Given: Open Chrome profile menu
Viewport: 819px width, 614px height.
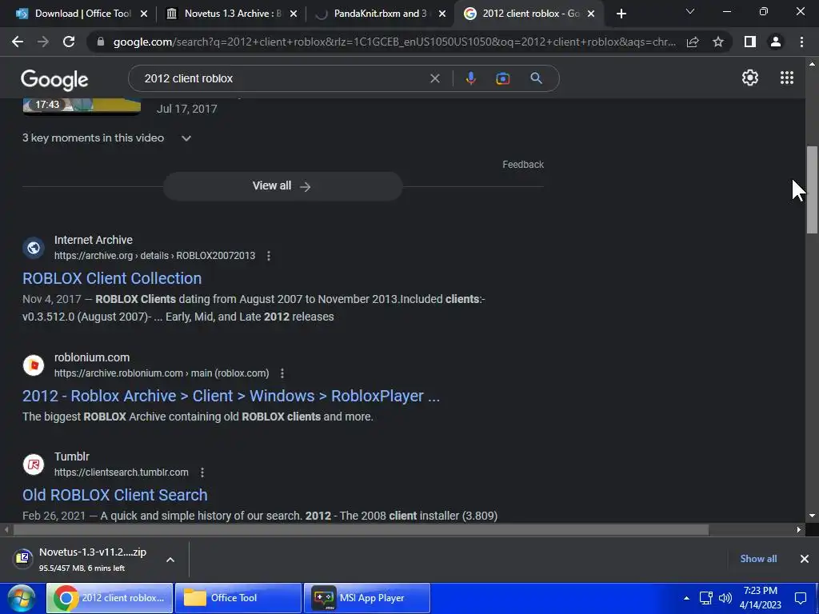Looking at the screenshot, I should coord(776,42).
